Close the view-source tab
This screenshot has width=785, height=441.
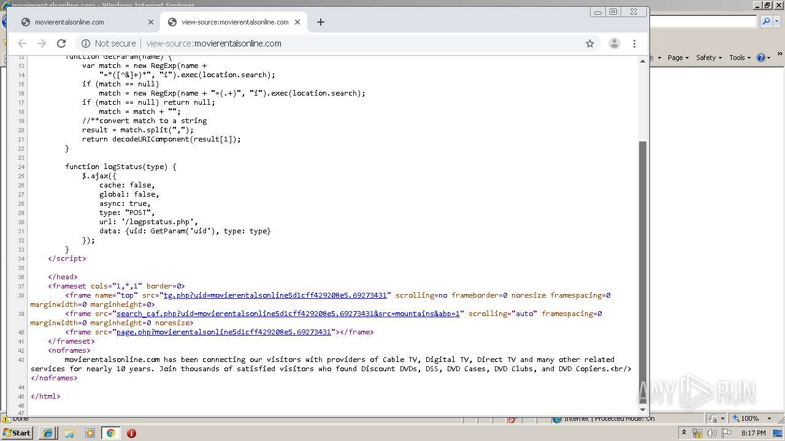coord(297,22)
